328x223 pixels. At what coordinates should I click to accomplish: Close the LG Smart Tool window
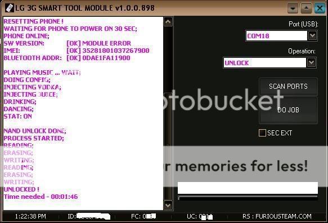point(320,8)
